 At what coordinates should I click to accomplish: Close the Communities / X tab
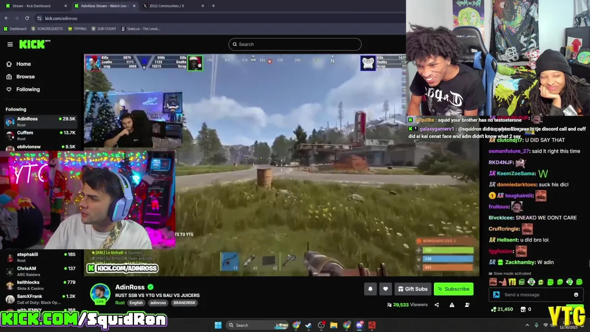point(203,6)
